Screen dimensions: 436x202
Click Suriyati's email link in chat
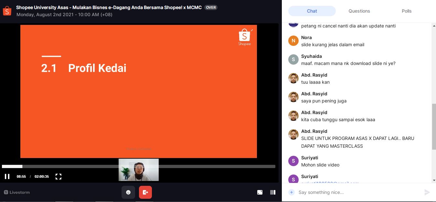[x=330, y=183]
